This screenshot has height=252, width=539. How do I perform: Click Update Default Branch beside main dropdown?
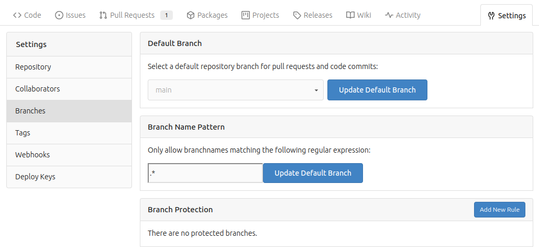pos(377,90)
